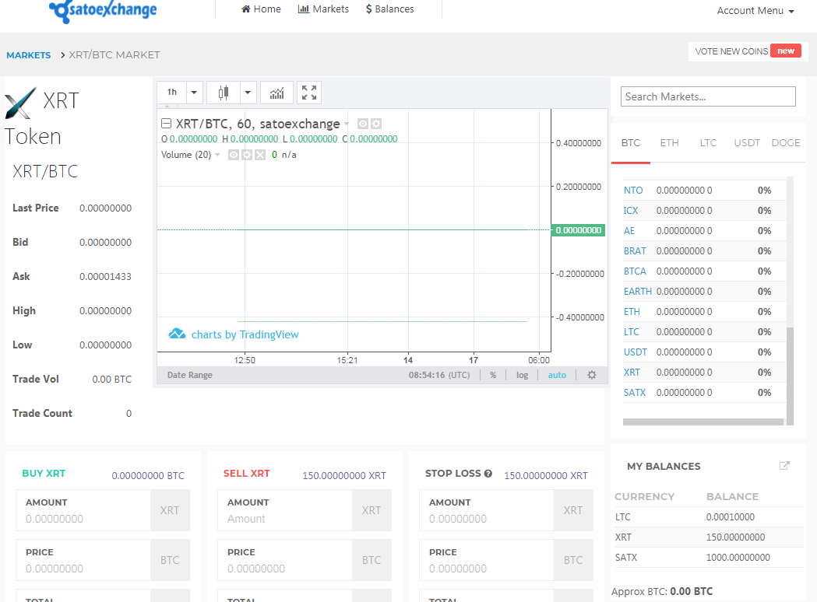Click the Ask price 0.00001433
Image resolution: width=817 pixels, height=602 pixels.
point(105,277)
